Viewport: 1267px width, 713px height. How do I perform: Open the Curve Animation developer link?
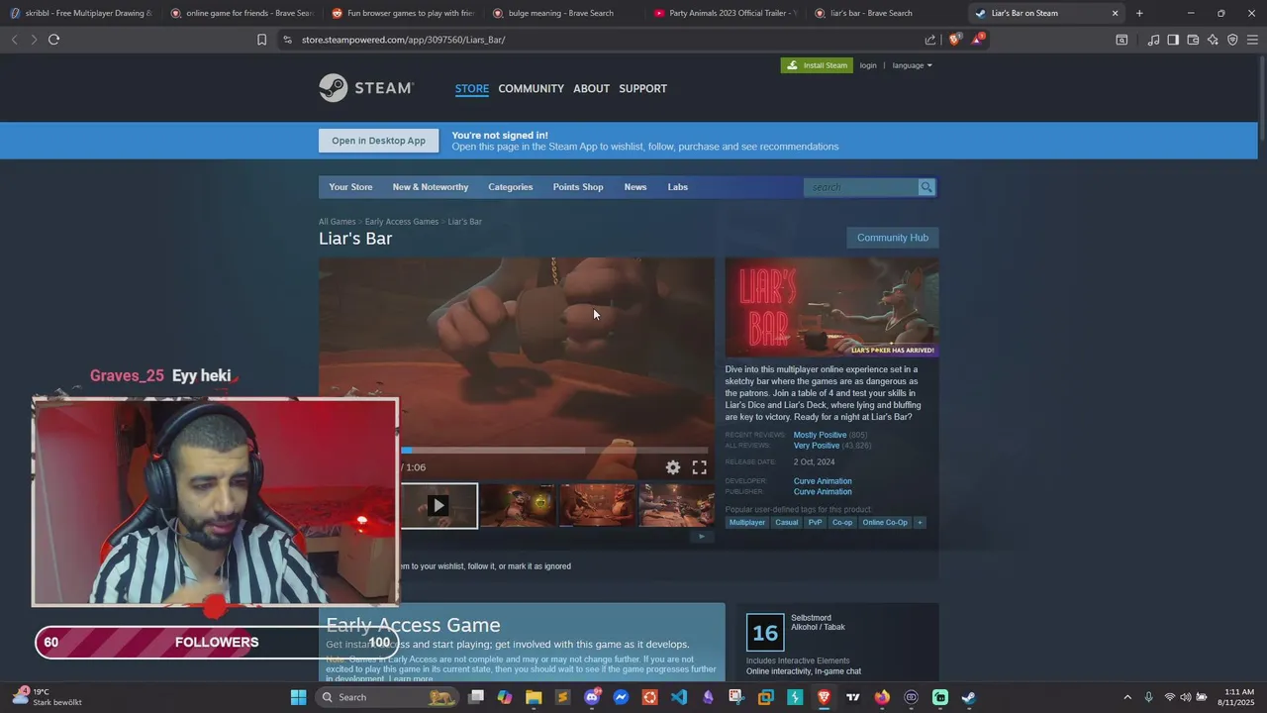823,481
